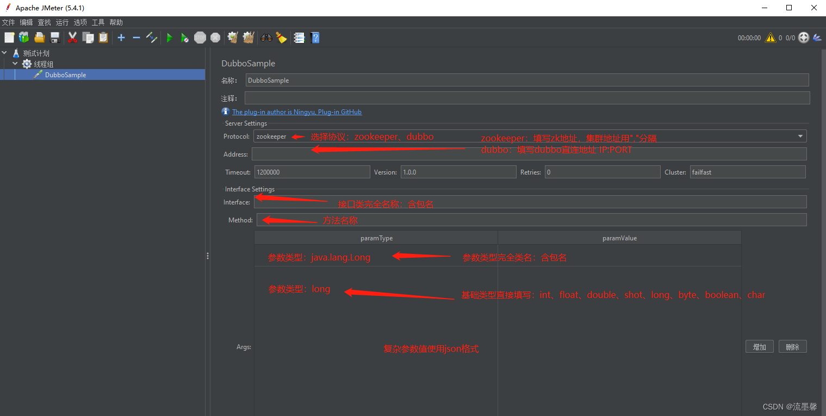The height and width of the screenshot is (416, 826).
Task: Click the remote engines globe icon
Action: pos(803,38)
